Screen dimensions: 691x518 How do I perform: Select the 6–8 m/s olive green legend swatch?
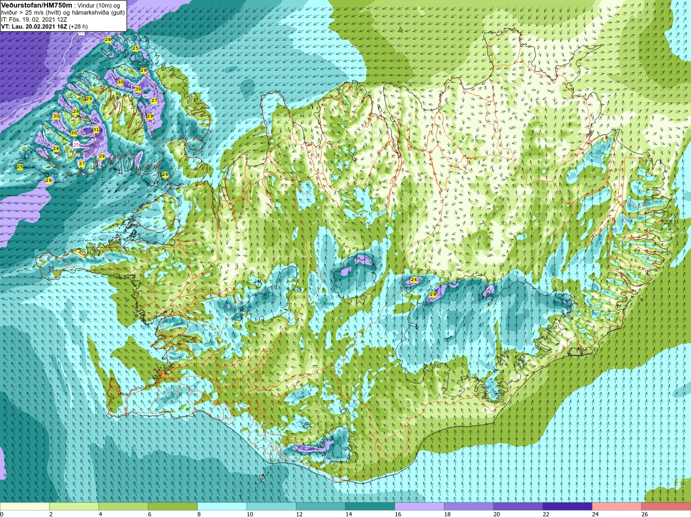tap(173, 507)
